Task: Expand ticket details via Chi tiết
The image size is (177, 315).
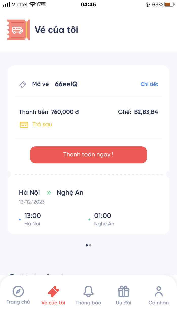Action: 149,84
